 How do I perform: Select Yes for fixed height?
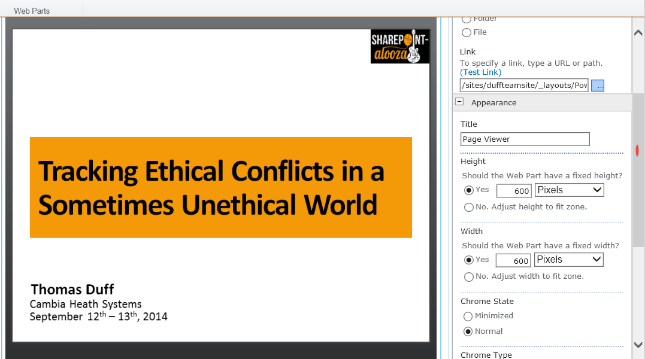click(469, 190)
